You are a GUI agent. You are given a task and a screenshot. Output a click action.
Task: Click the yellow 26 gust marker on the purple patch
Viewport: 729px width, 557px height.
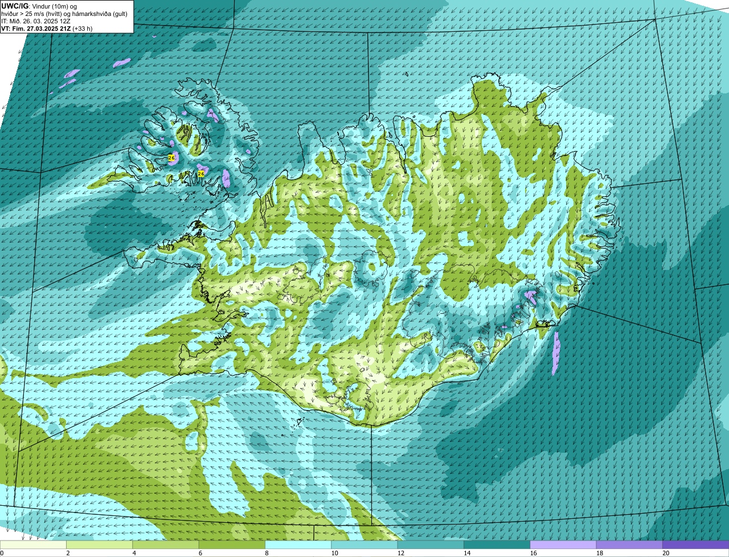coord(171,157)
